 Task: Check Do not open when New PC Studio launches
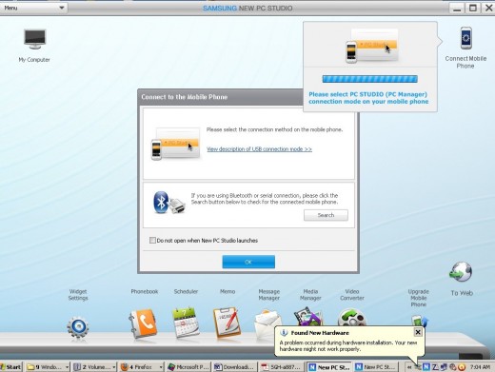pos(152,241)
